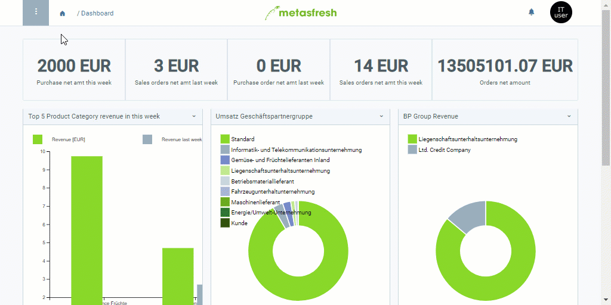Expand BP Group Revenue panel chevron

point(569,116)
